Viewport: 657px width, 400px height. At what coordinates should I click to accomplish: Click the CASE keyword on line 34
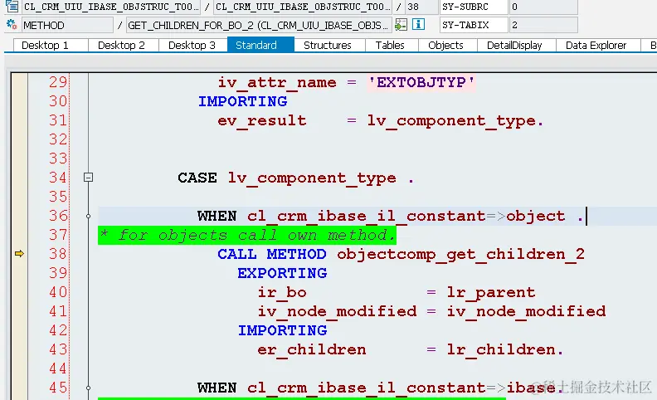coord(197,178)
